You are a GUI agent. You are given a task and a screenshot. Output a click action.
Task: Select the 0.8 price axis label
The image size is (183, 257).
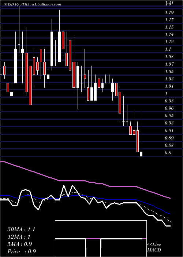click(168, 153)
